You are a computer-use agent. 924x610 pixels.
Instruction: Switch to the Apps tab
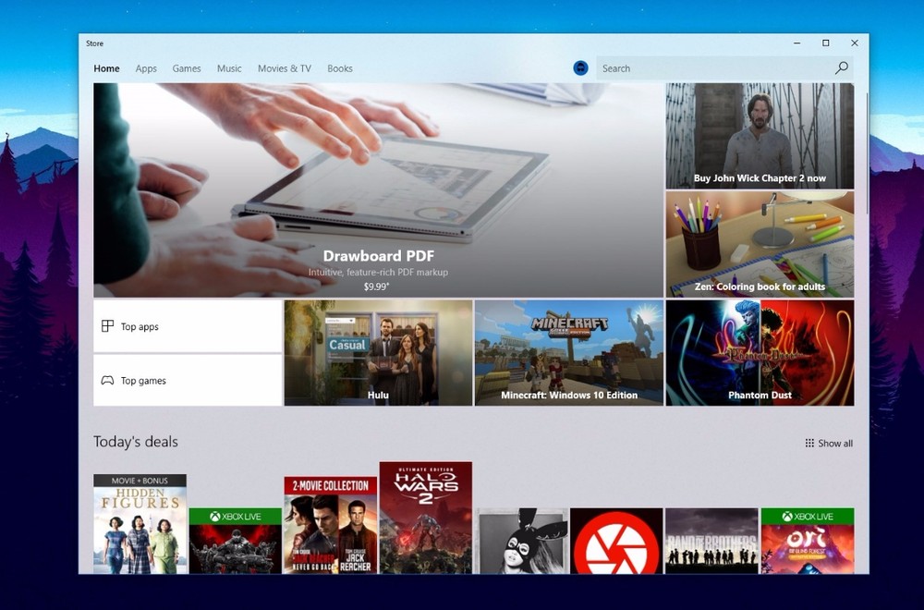click(146, 68)
